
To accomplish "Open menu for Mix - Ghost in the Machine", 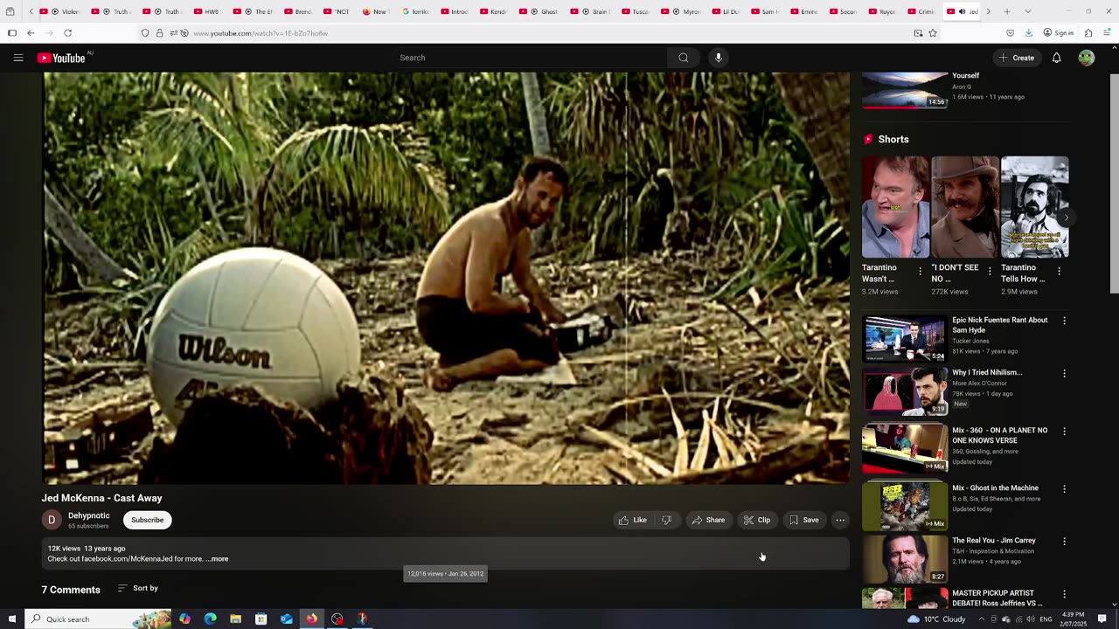I will pyautogui.click(x=1064, y=489).
